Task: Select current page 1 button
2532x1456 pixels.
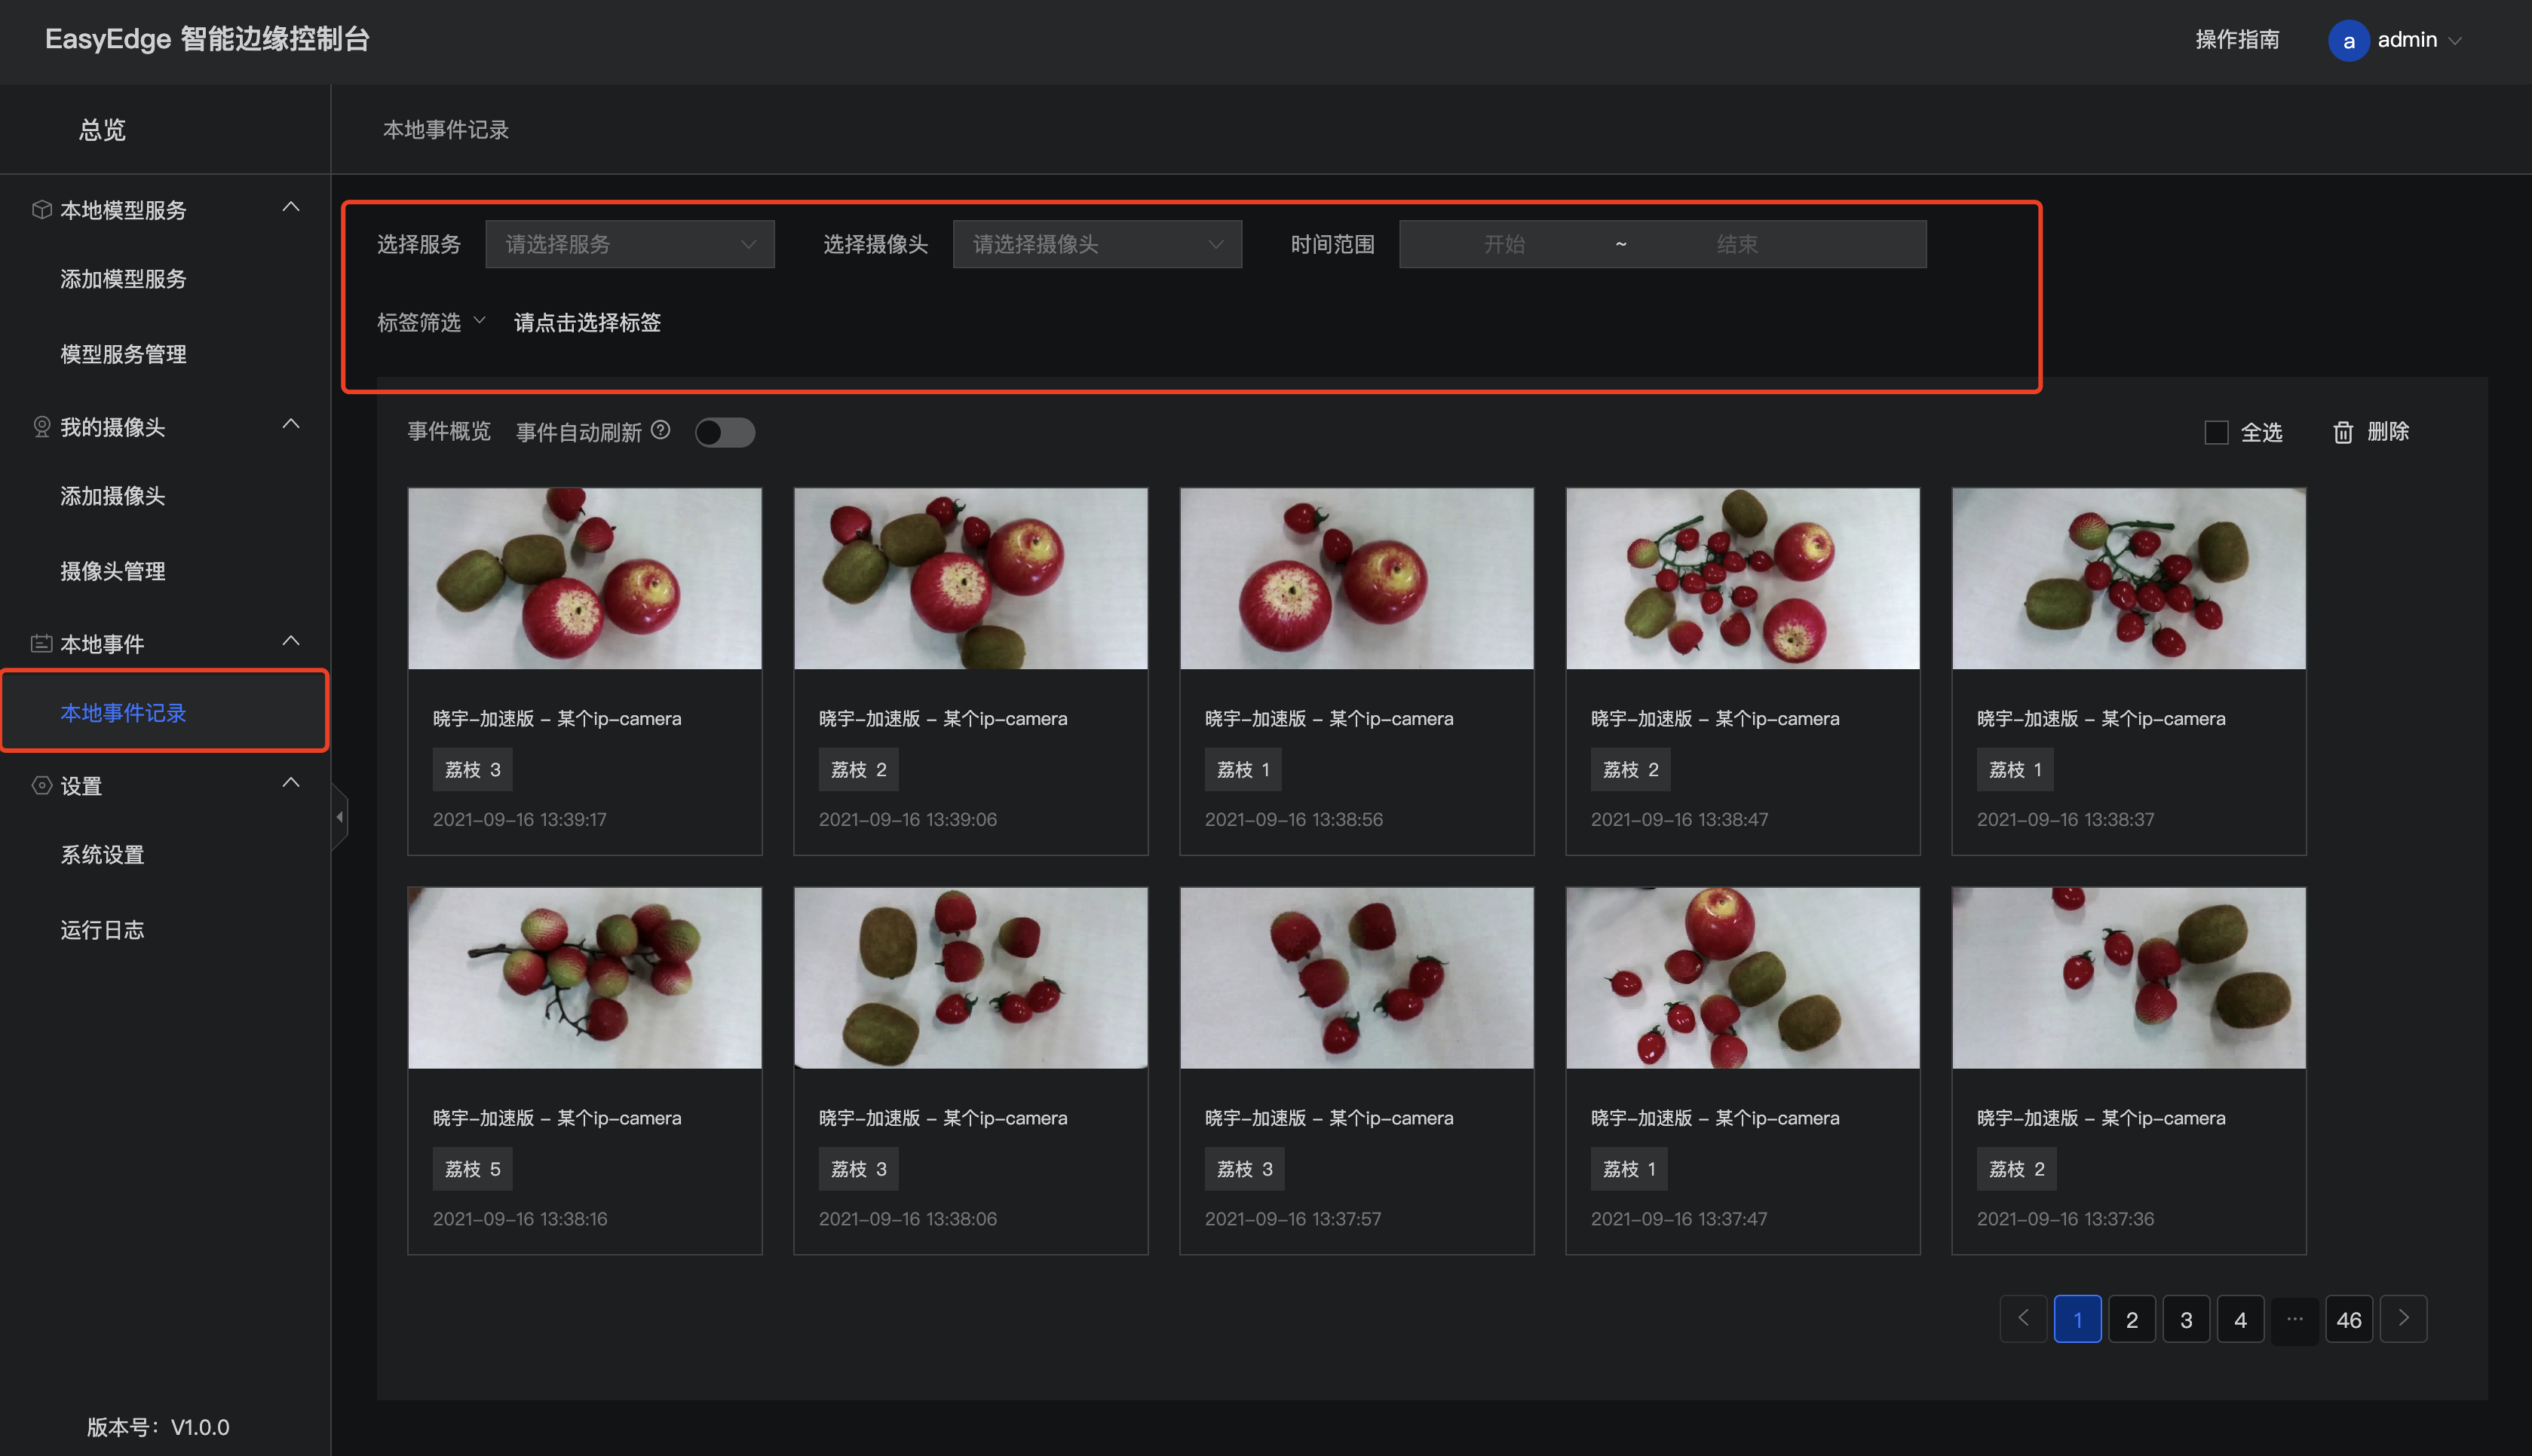Action: (2077, 1318)
